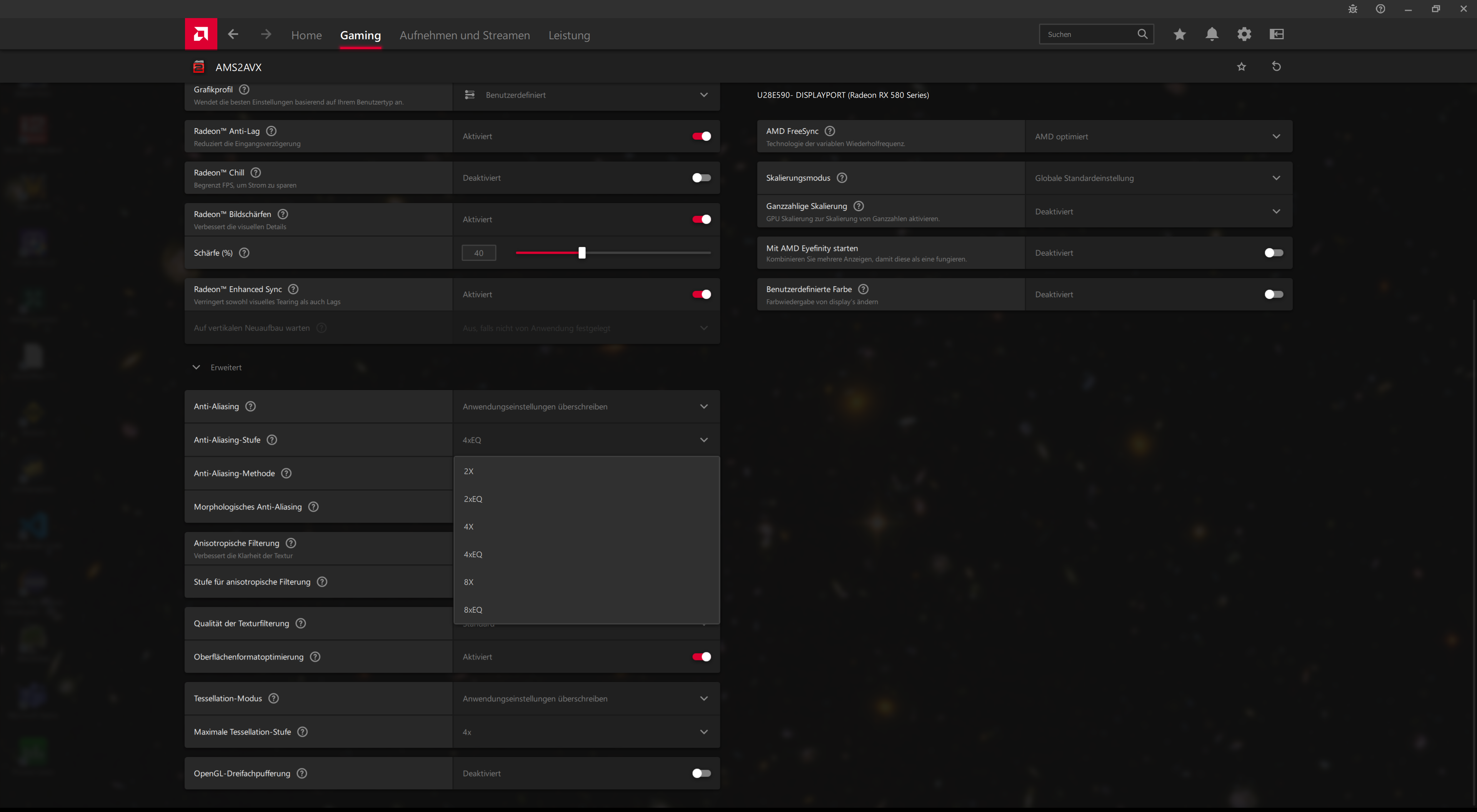
Task: Go forward with the right arrow
Action: click(x=265, y=34)
